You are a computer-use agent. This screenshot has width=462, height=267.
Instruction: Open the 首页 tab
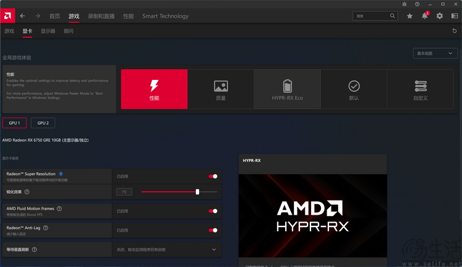tap(54, 16)
